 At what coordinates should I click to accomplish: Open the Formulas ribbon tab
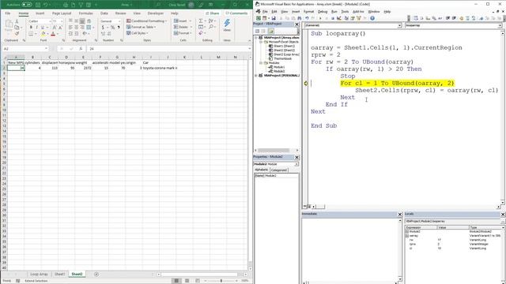(x=86, y=13)
